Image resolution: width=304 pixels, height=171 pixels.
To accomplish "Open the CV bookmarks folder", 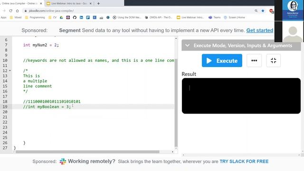I will click(53, 18).
